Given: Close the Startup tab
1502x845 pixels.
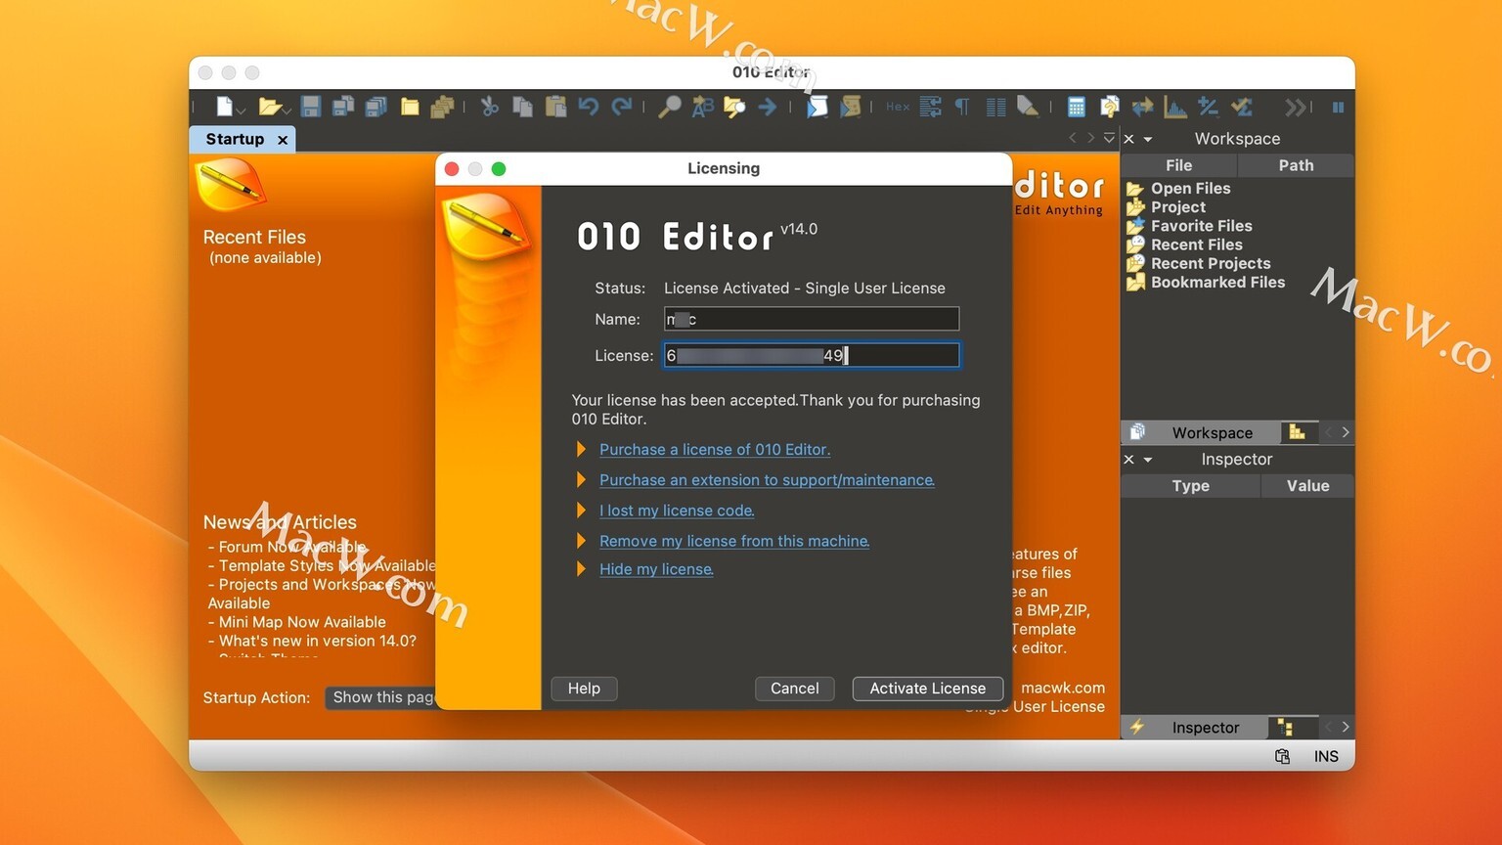Looking at the screenshot, I should (283, 140).
